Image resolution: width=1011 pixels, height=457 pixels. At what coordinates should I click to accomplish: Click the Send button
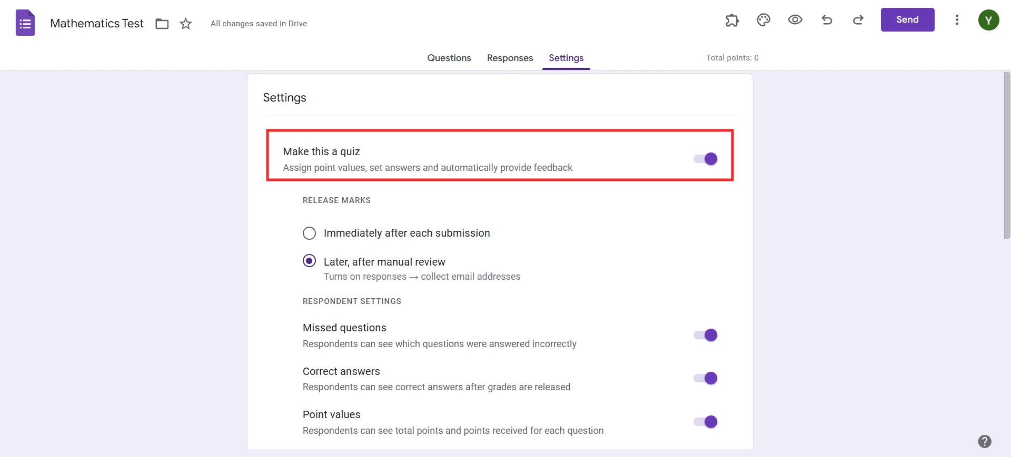[907, 19]
